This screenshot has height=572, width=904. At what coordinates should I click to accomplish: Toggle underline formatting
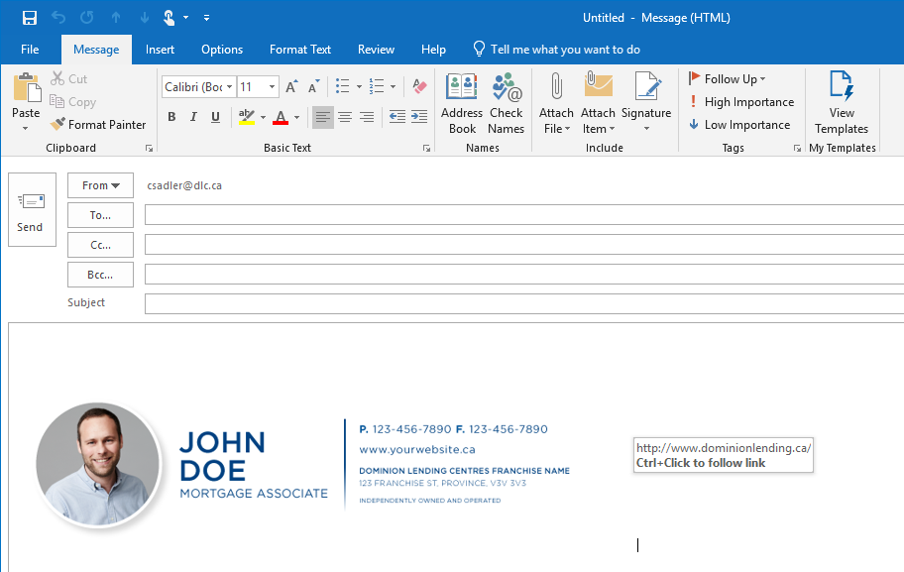[216, 117]
